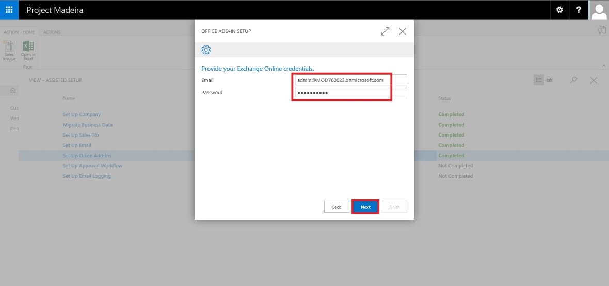Viewport: 609px width, 286px height.
Task: Open the app launcher waffle icon
Action: [x=9, y=10]
